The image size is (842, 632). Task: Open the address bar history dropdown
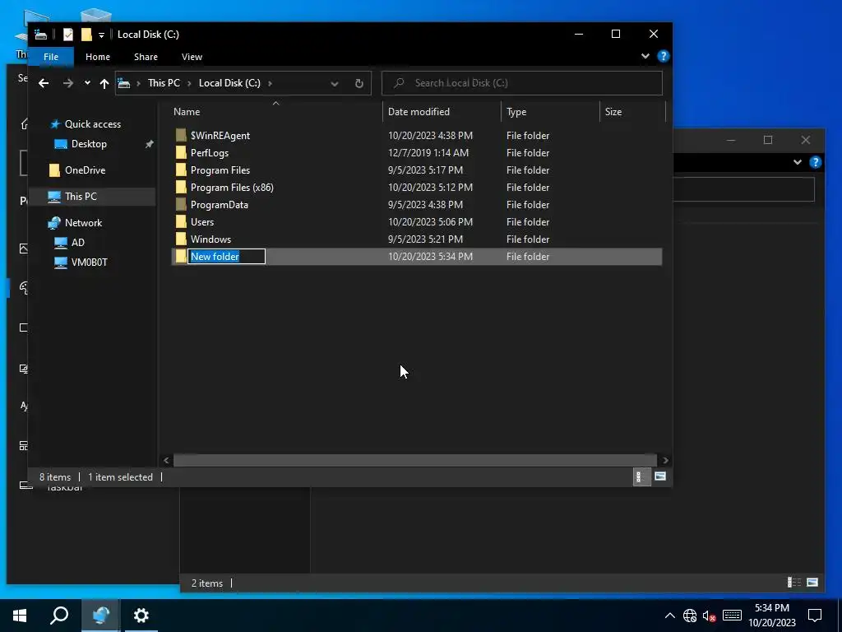click(x=335, y=83)
